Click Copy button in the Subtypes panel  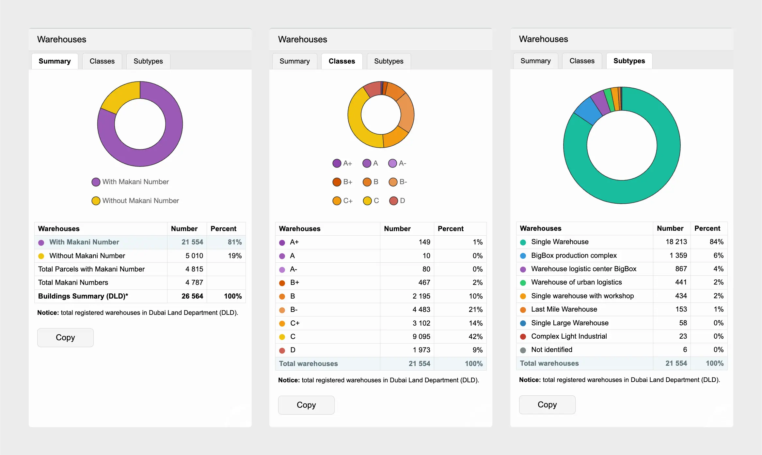click(547, 405)
